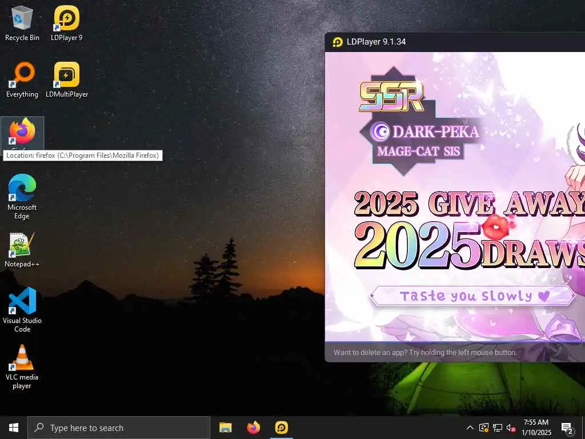Open Firefox from the taskbar
Viewport: 585px width, 439px height.
click(x=254, y=428)
